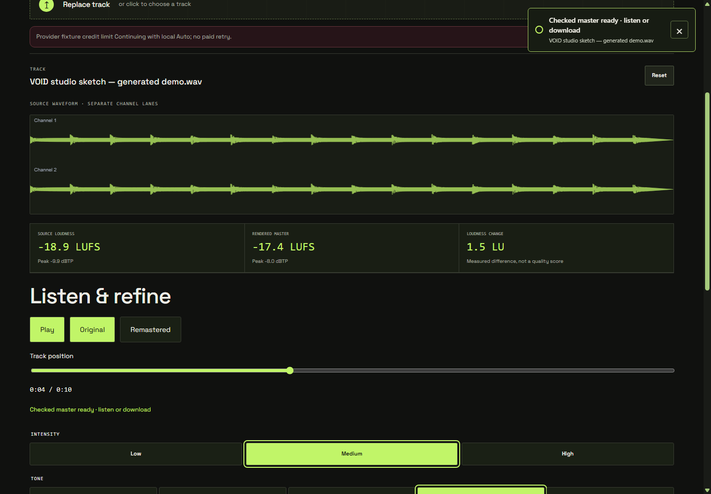The height and width of the screenshot is (494, 711).
Task: Click the 'or click to choose a track' text
Action: tap(155, 4)
